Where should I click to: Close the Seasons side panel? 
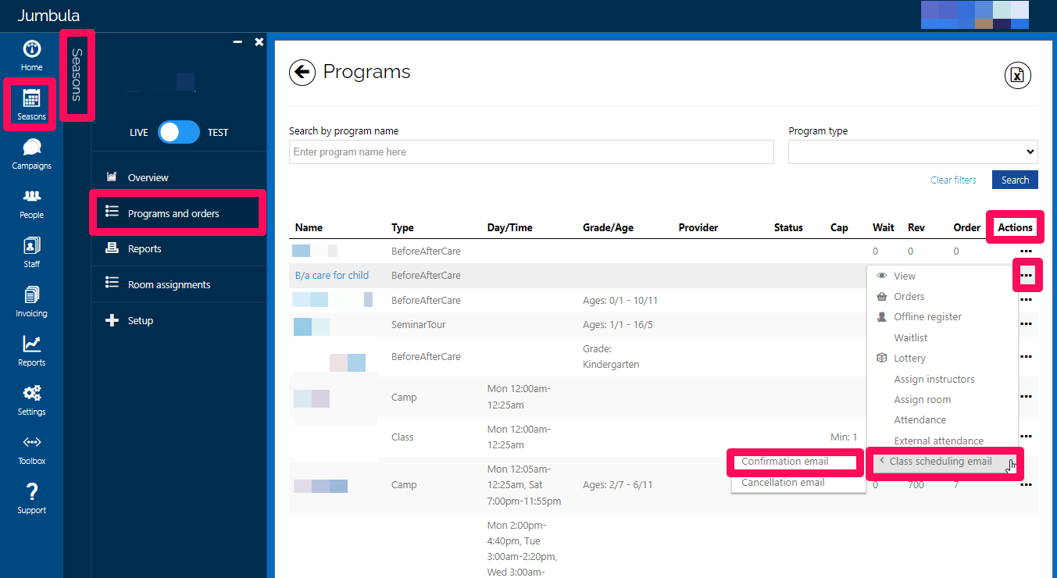(259, 42)
